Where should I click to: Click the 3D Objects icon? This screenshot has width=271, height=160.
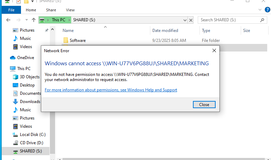(15, 77)
